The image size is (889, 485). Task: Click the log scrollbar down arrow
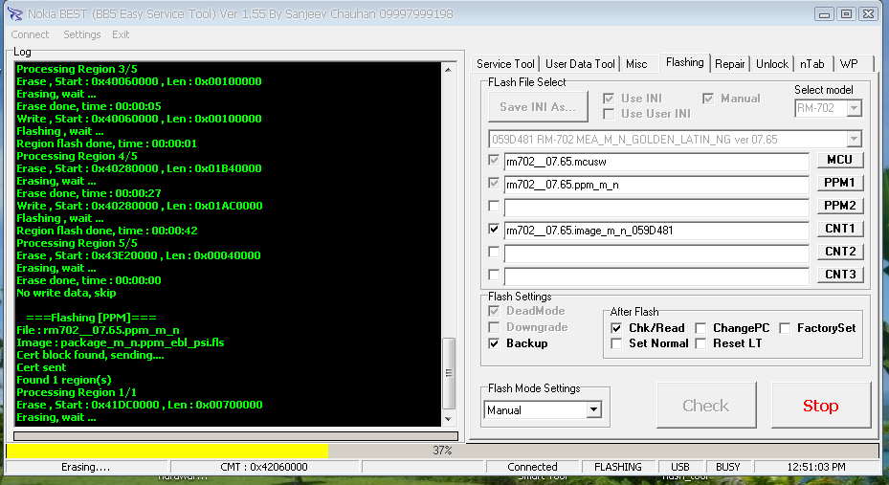click(x=449, y=418)
